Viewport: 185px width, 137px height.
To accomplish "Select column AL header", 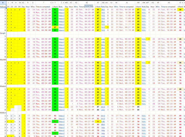I will point(127,3).
